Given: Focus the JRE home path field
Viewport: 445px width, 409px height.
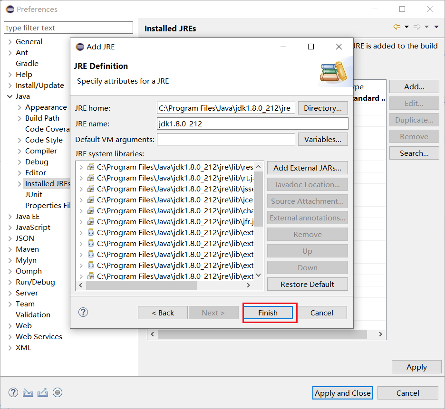Looking at the screenshot, I should tap(226, 108).
